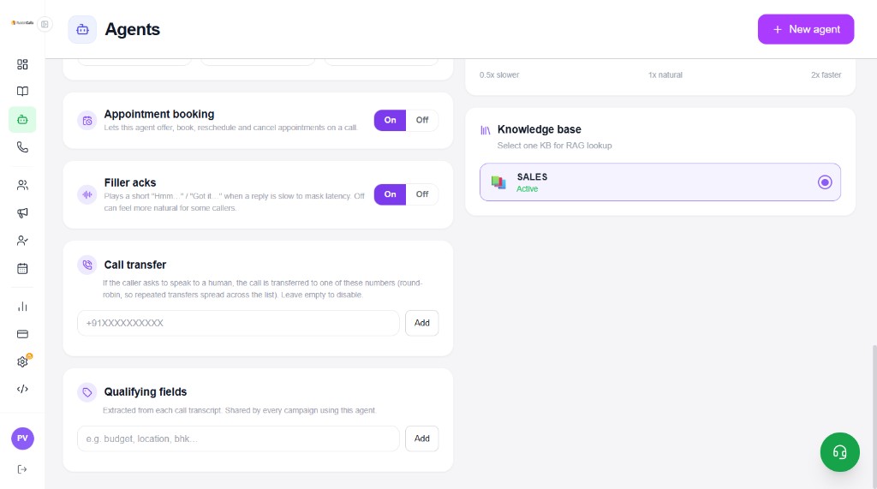This screenshot has height=489, width=877.
Task: Open the billing card icon in sidebar
Action: coord(22,334)
